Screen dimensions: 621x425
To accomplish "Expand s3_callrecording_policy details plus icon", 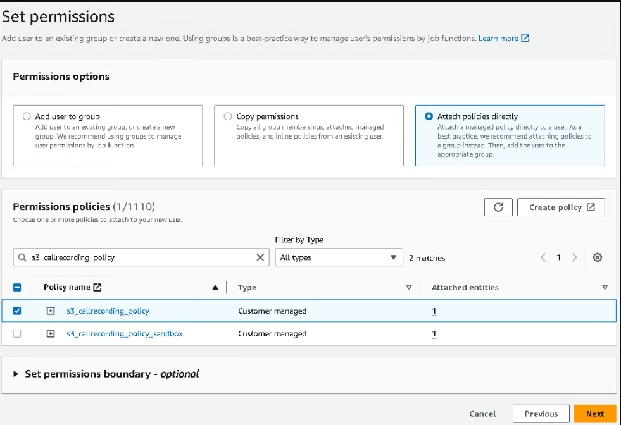I will [x=51, y=311].
